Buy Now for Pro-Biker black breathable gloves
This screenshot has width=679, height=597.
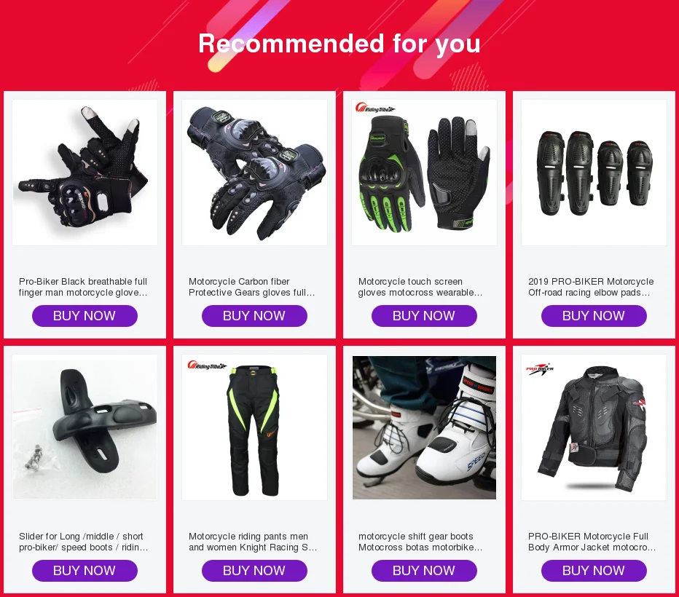pos(85,316)
